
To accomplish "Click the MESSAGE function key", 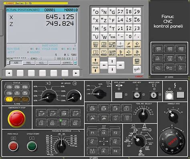I will coord(104,53).
